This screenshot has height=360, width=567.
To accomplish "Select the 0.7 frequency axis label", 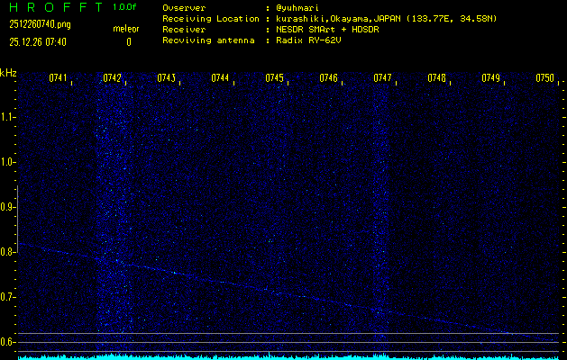I will tap(8, 297).
